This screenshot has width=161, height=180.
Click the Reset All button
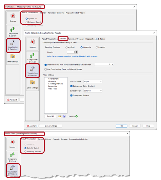tap(51, 116)
